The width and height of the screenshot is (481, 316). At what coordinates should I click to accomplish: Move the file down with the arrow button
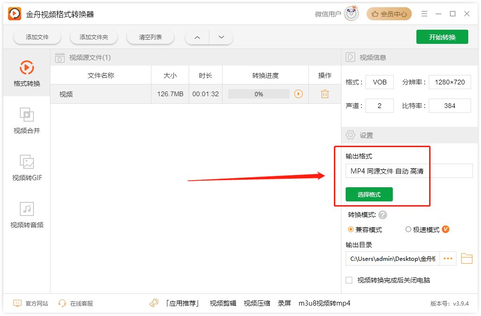click(221, 37)
